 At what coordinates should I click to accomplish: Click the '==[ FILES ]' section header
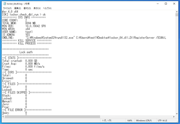[x=27, y=84]
